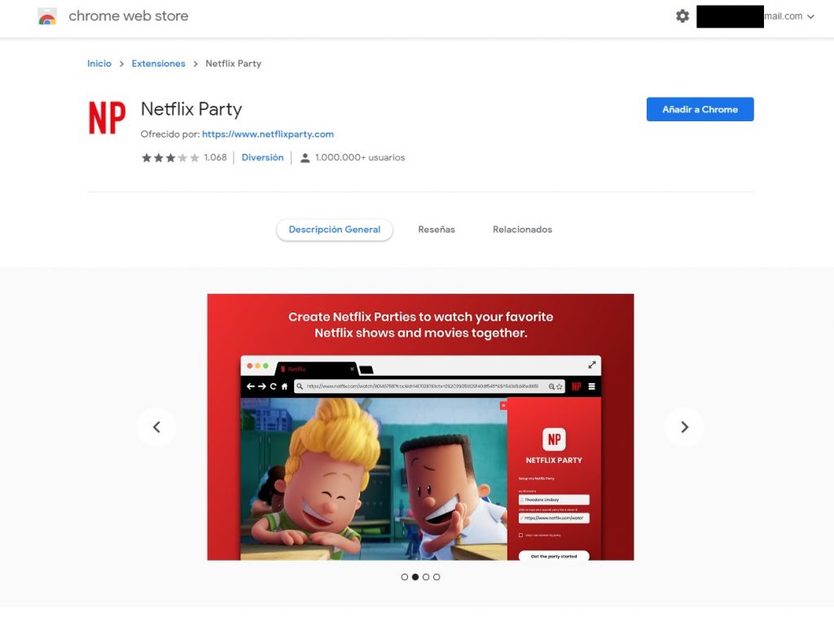Go to the Inicio breadcrumb link
This screenshot has height=629, width=834.
(x=99, y=63)
